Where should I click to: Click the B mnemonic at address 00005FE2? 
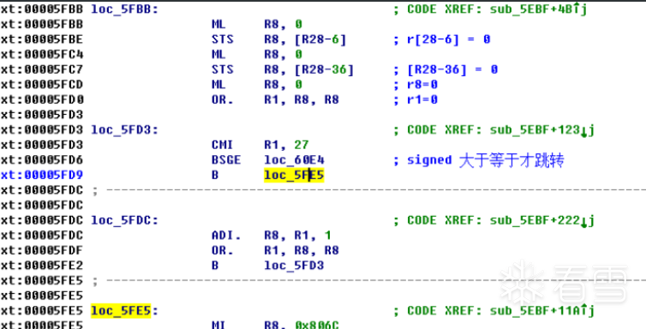215,266
